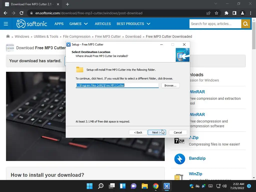Minimize the Setup dialog window
The width and height of the screenshot is (256, 192).
pyautogui.click(x=161, y=44)
